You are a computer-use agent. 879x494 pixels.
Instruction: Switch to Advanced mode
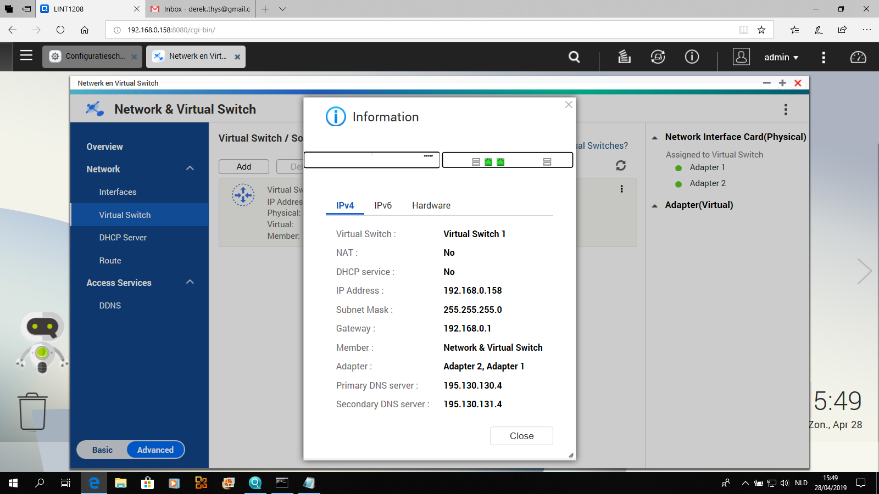(x=155, y=450)
